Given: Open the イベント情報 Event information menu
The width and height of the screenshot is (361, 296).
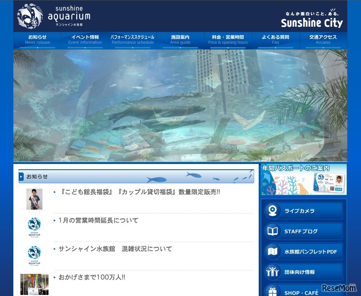Looking at the screenshot, I should tap(85, 41).
